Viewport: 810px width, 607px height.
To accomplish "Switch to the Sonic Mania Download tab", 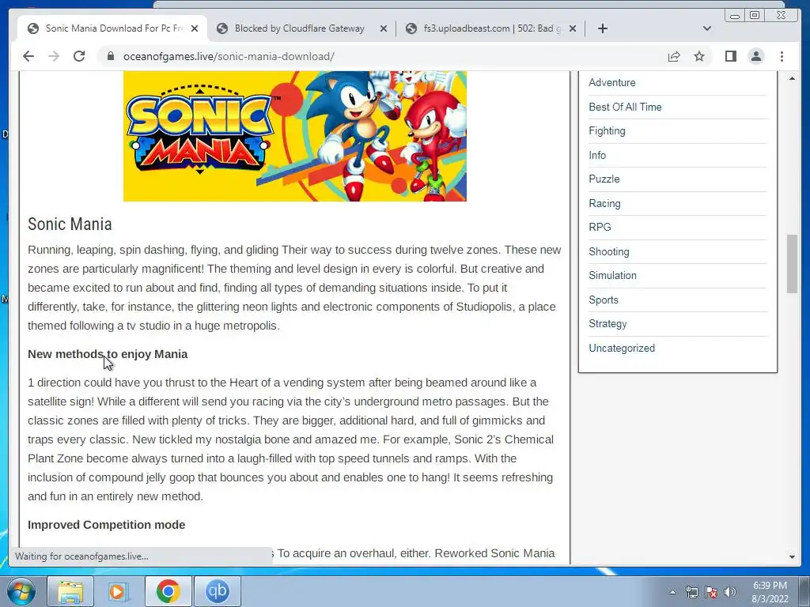I will [x=112, y=28].
